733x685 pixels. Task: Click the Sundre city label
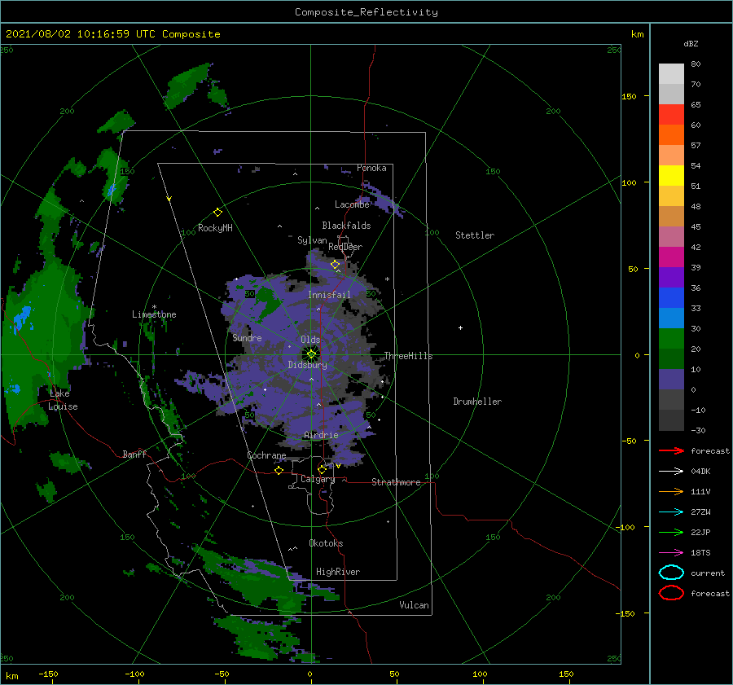pyautogui.click(x=248, y=338)
